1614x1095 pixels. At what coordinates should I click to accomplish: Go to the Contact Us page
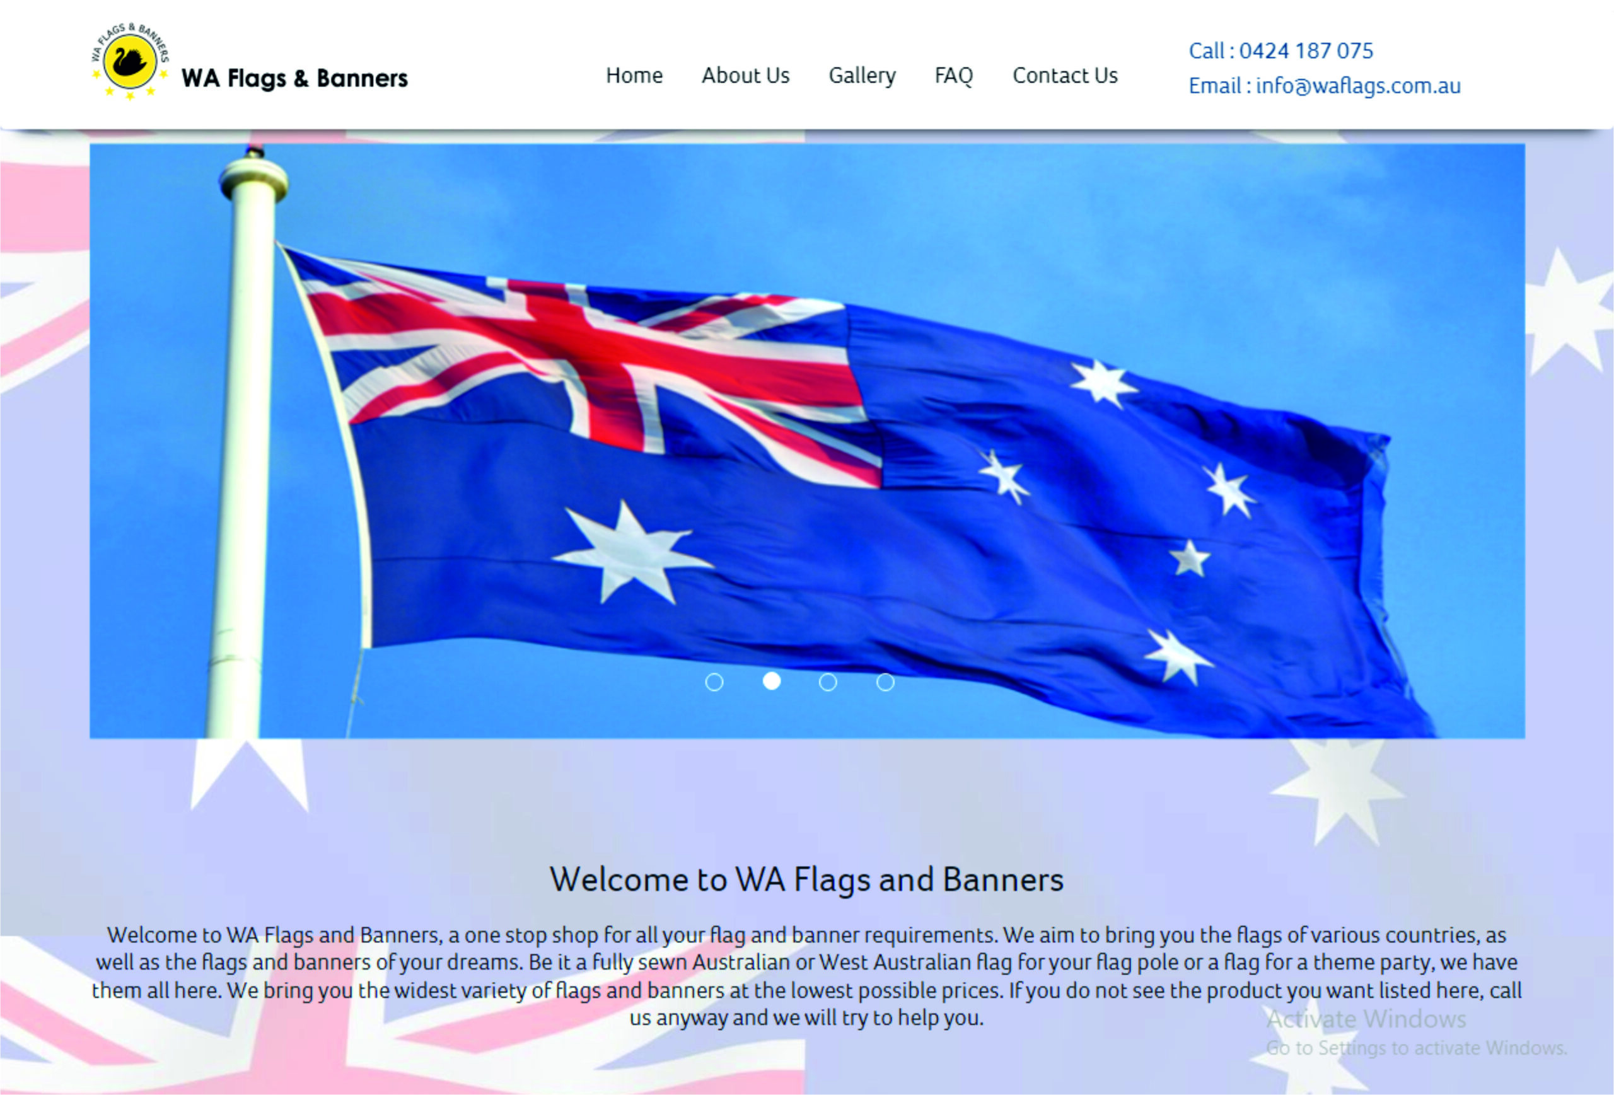(1065, 76)
